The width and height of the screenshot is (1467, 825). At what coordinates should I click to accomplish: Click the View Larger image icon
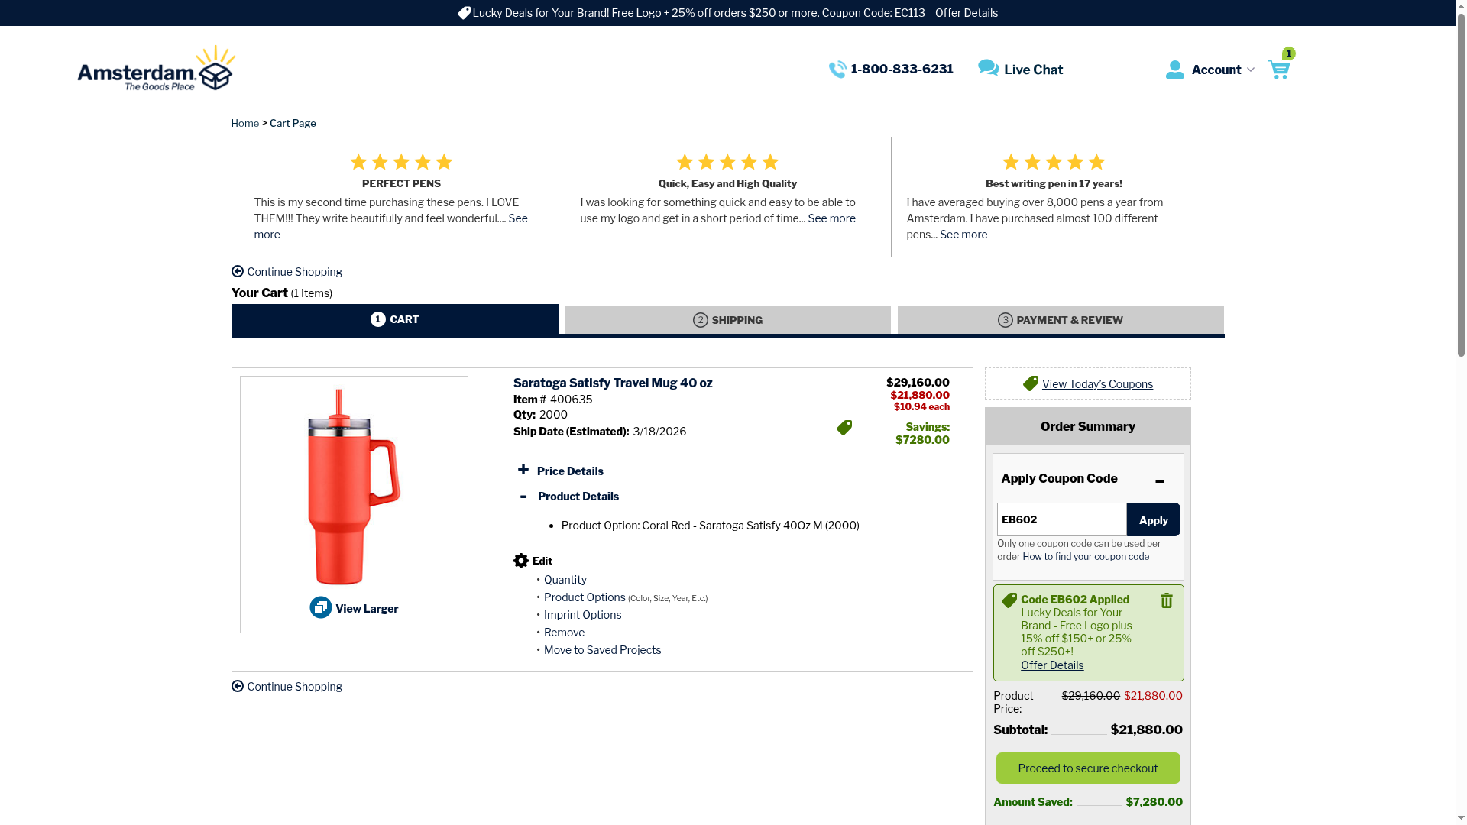pos(321,608)
